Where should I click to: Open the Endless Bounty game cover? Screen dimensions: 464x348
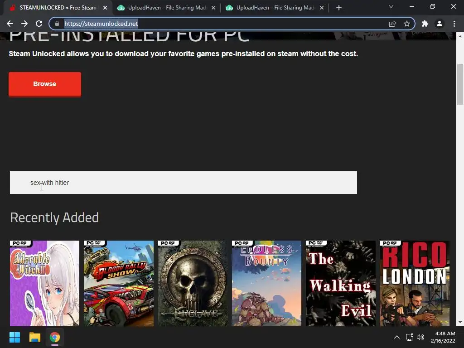pos(266,284)
